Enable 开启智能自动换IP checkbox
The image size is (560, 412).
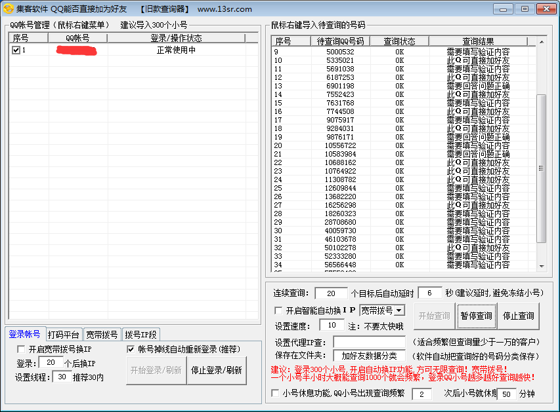(x=278, y=310)
